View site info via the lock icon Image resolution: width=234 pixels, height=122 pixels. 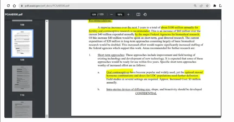pyautogui.click(x=22, y=6)
